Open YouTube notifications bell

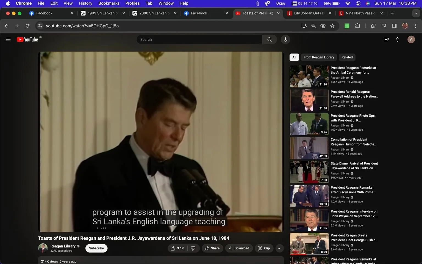(x=397, y=39)
